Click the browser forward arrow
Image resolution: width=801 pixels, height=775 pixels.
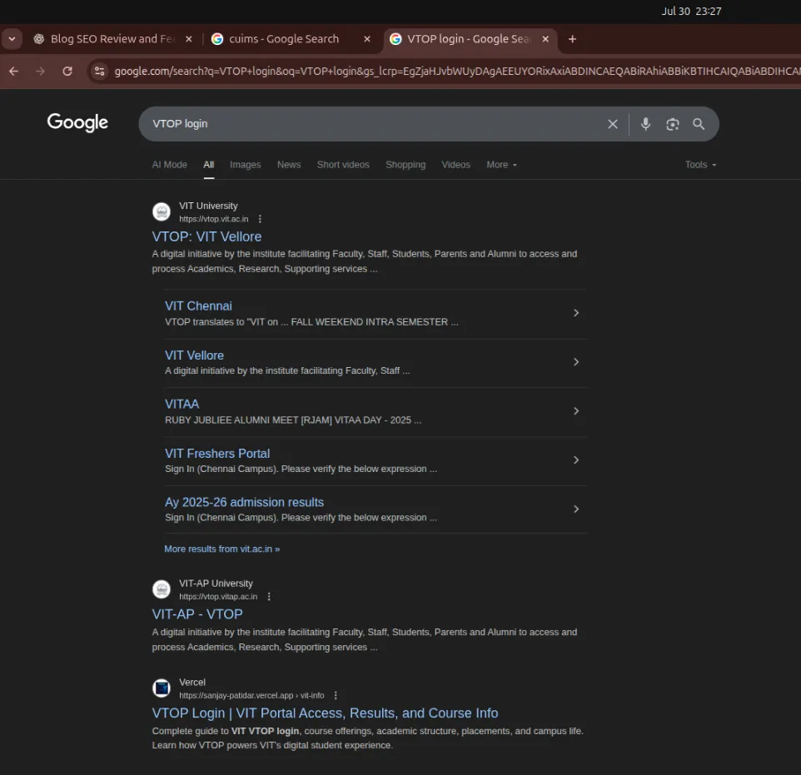click(x=40, y=71)
